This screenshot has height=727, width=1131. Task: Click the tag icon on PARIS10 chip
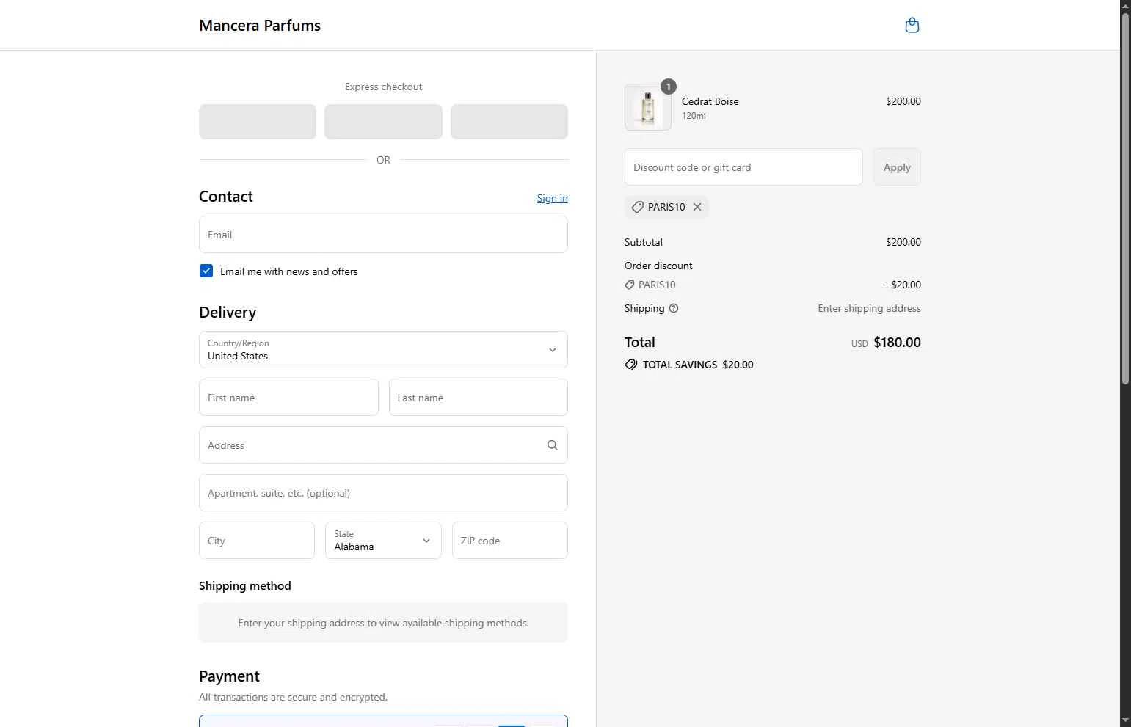[638, 207]
